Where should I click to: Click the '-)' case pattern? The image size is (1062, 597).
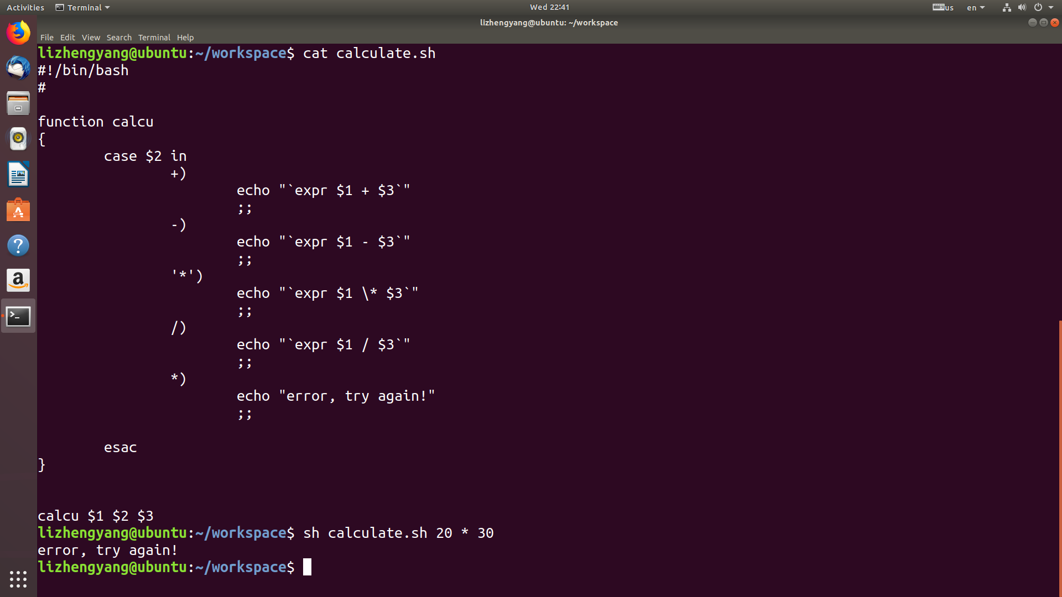pos(179,224)
